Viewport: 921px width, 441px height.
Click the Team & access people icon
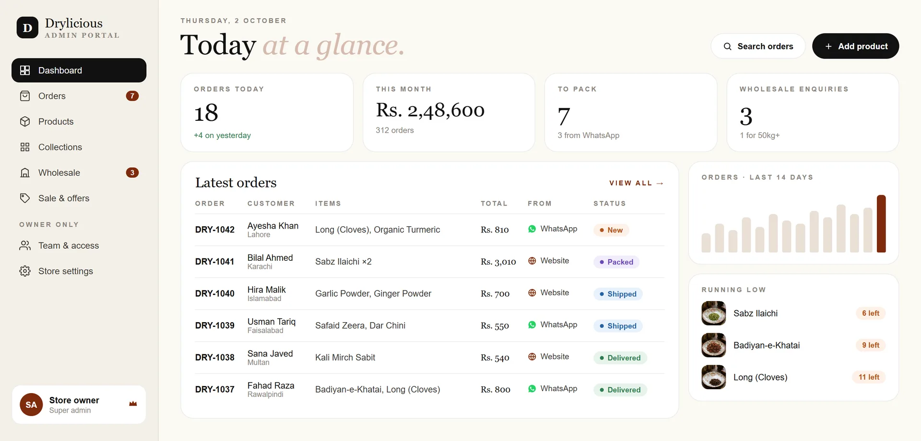pos(25,246)
